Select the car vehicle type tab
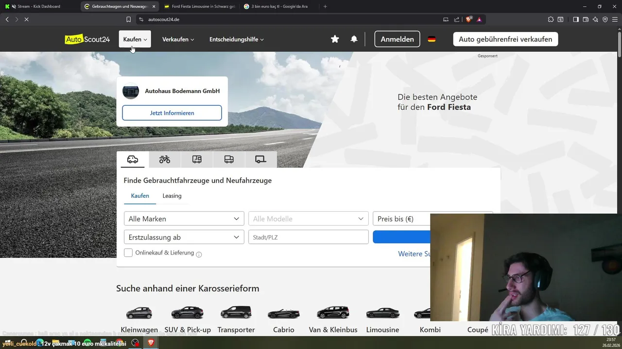Viewport: 622px width, 349px height. click(x=132, y=159)
